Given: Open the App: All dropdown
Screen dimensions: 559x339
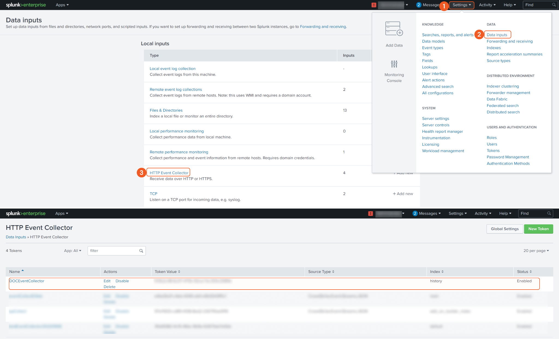Looking at the screenshot, I should [73, 251].
